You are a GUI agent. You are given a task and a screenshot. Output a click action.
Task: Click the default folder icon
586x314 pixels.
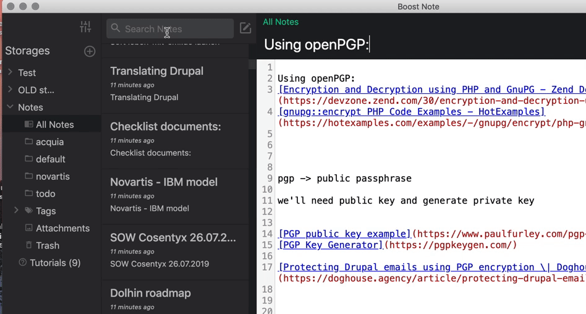29,158
